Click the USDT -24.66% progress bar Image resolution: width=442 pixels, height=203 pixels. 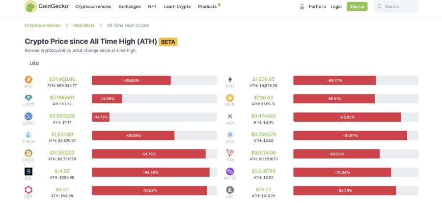[x=155, y=98]
